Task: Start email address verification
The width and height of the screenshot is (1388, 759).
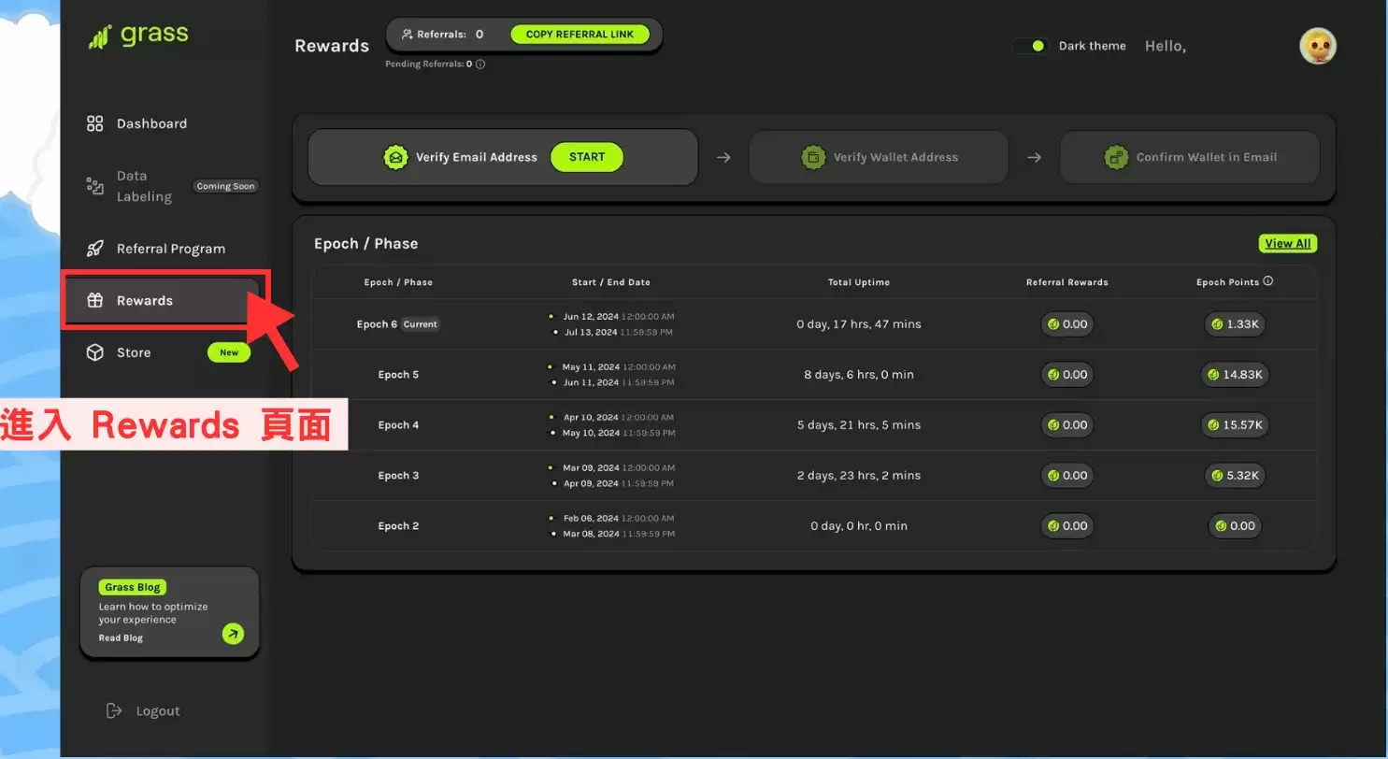Action: [587, 157]
